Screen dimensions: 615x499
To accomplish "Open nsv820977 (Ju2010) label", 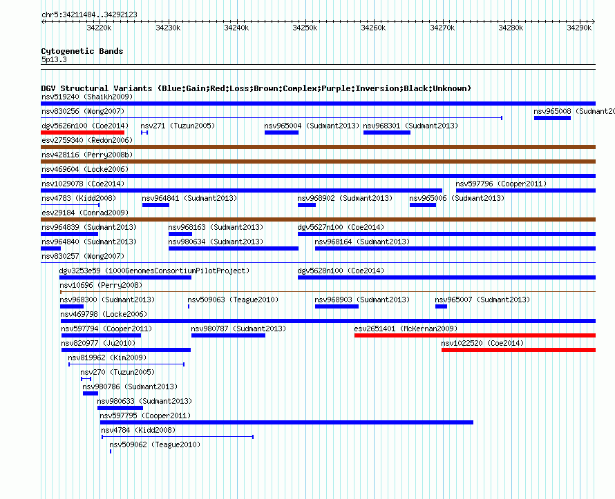I will point(98,343).
